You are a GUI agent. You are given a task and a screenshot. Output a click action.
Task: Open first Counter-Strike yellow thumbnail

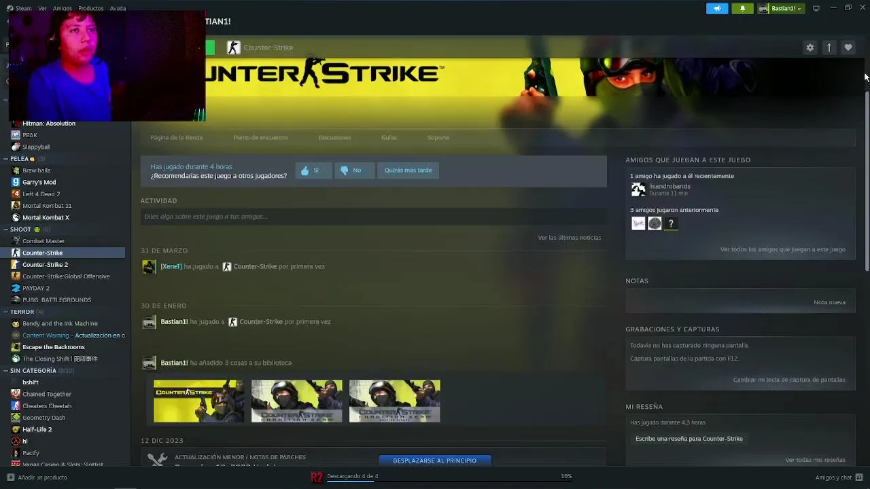(198, 401)
